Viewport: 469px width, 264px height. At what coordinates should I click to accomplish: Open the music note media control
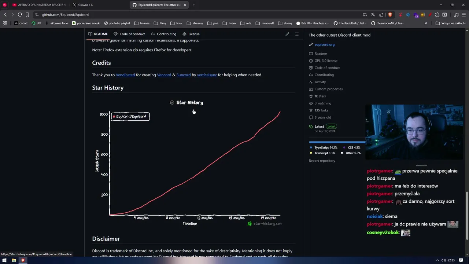(x=456, y=15)
